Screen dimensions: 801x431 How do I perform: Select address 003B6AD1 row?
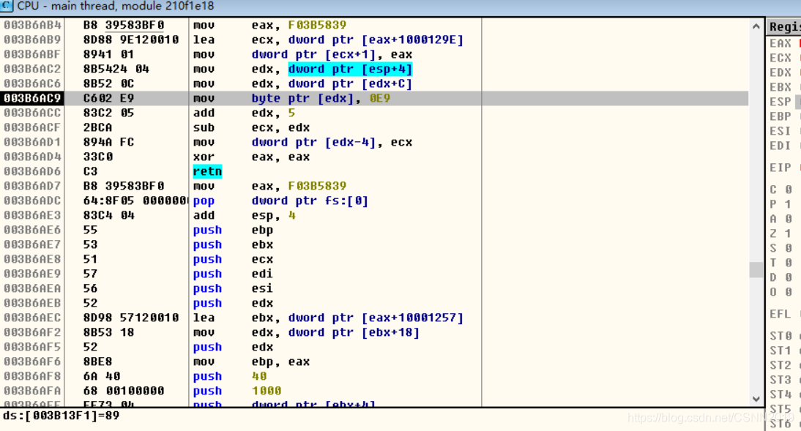tap(375, 142)
